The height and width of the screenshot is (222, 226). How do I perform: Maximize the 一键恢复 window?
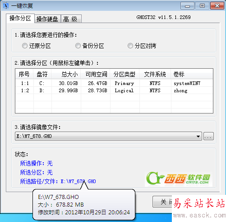pyautogui.click(x=202, y=6)
